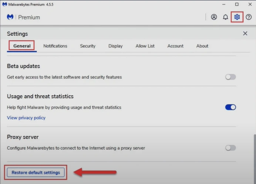This screenshot has height=184, width=256.
Task: Open the help question mark icon
Action: tap(249, 17)
